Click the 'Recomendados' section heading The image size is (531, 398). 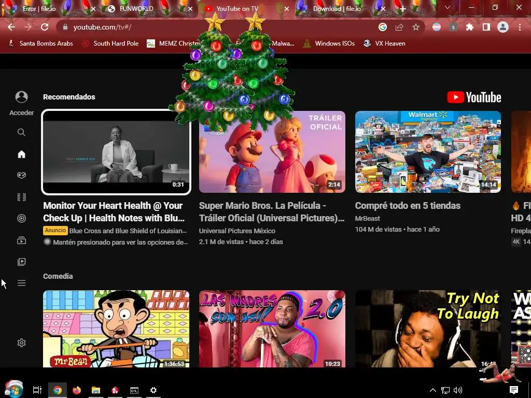[69, 97]
